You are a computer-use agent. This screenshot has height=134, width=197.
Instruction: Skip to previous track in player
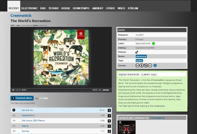17,90
